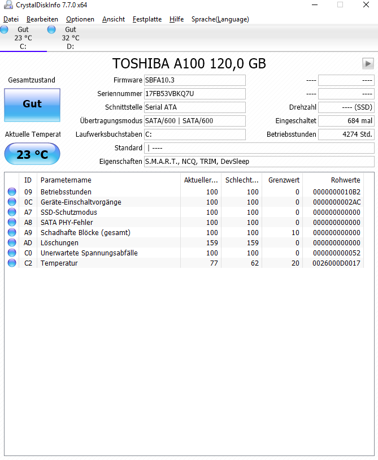Click status orb for SATA PHY-Fehler row
Viewport: 378px width, 460px height.
point(12,223)
